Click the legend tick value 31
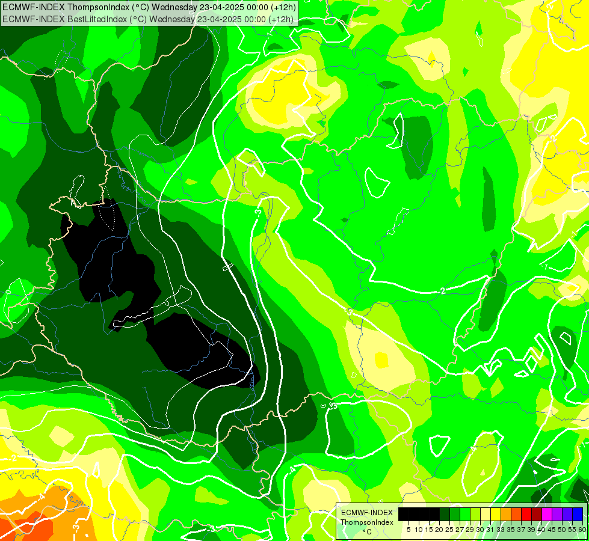The height and width of the screenshot is (541, 589). coord(490,530)
